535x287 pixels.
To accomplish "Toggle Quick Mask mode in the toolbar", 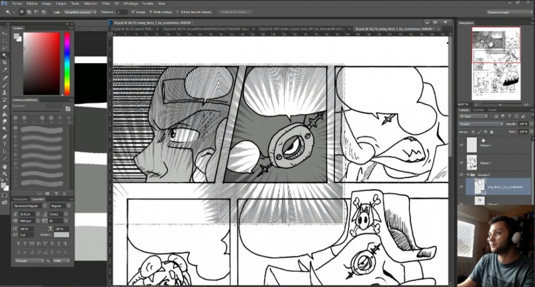I will tap(5, 195).
